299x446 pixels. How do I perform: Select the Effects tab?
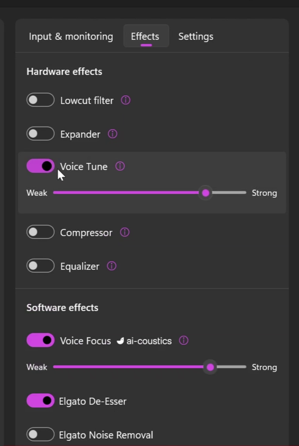click(146, 36)
